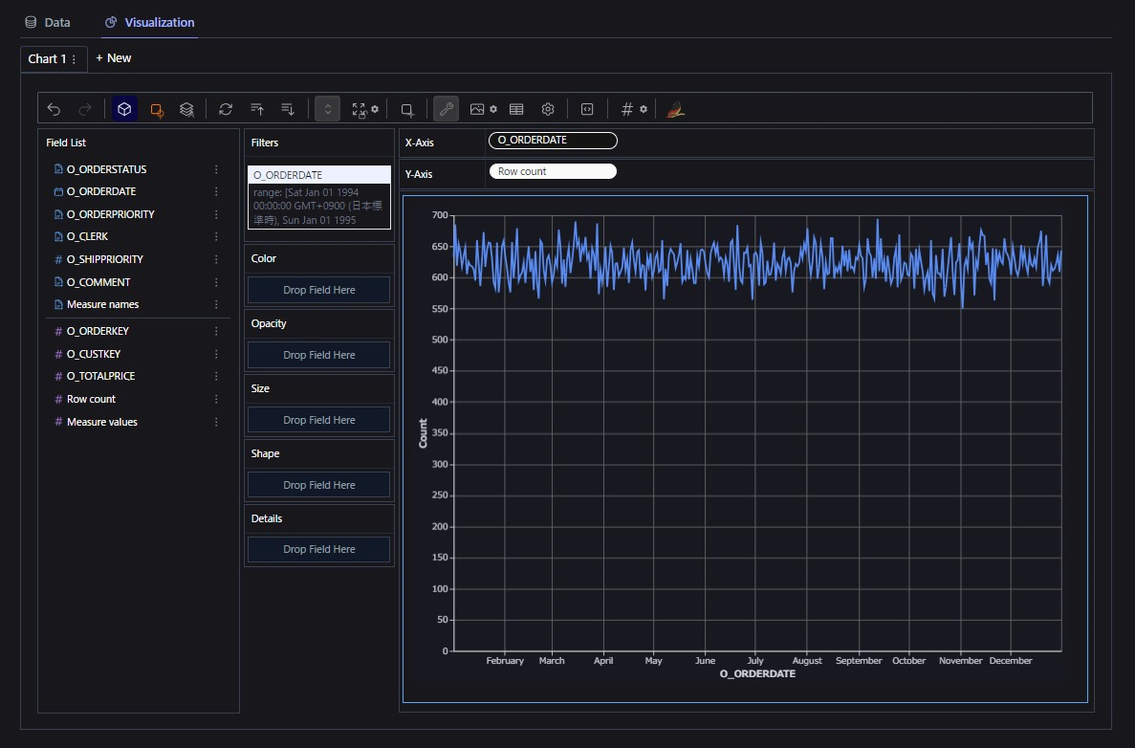Screen dimensions: 1135x748
Task: Sort in descending order icon
Action: [288, 109]
